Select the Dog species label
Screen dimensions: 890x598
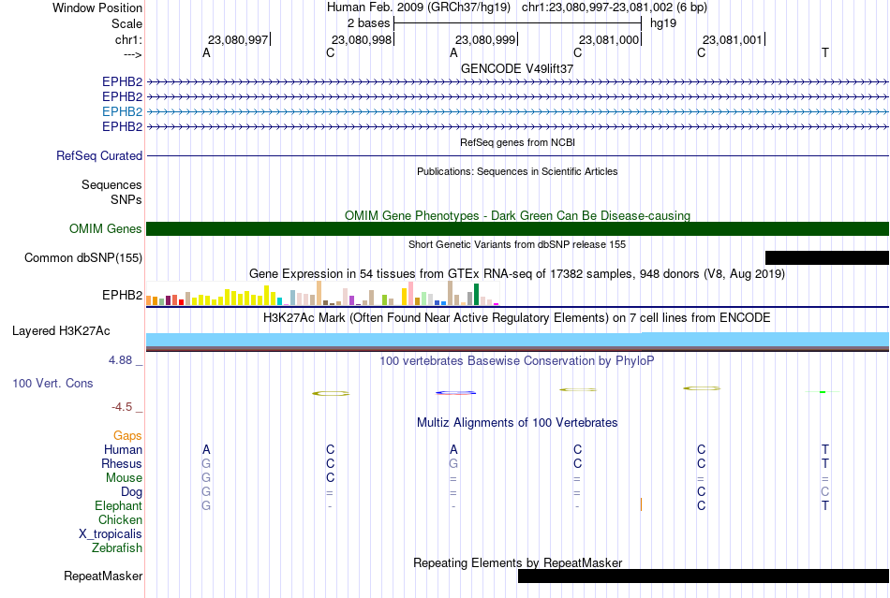pos(131,492)
